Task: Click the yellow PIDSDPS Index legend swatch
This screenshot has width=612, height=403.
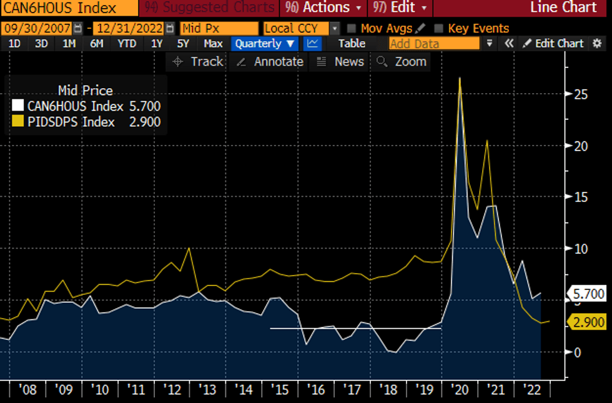Action: (17, 122)
